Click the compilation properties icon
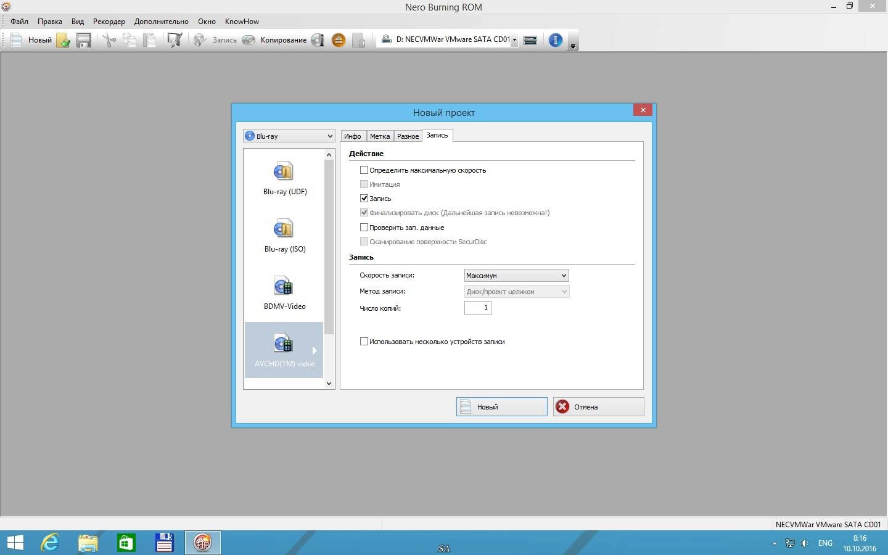 175,40
